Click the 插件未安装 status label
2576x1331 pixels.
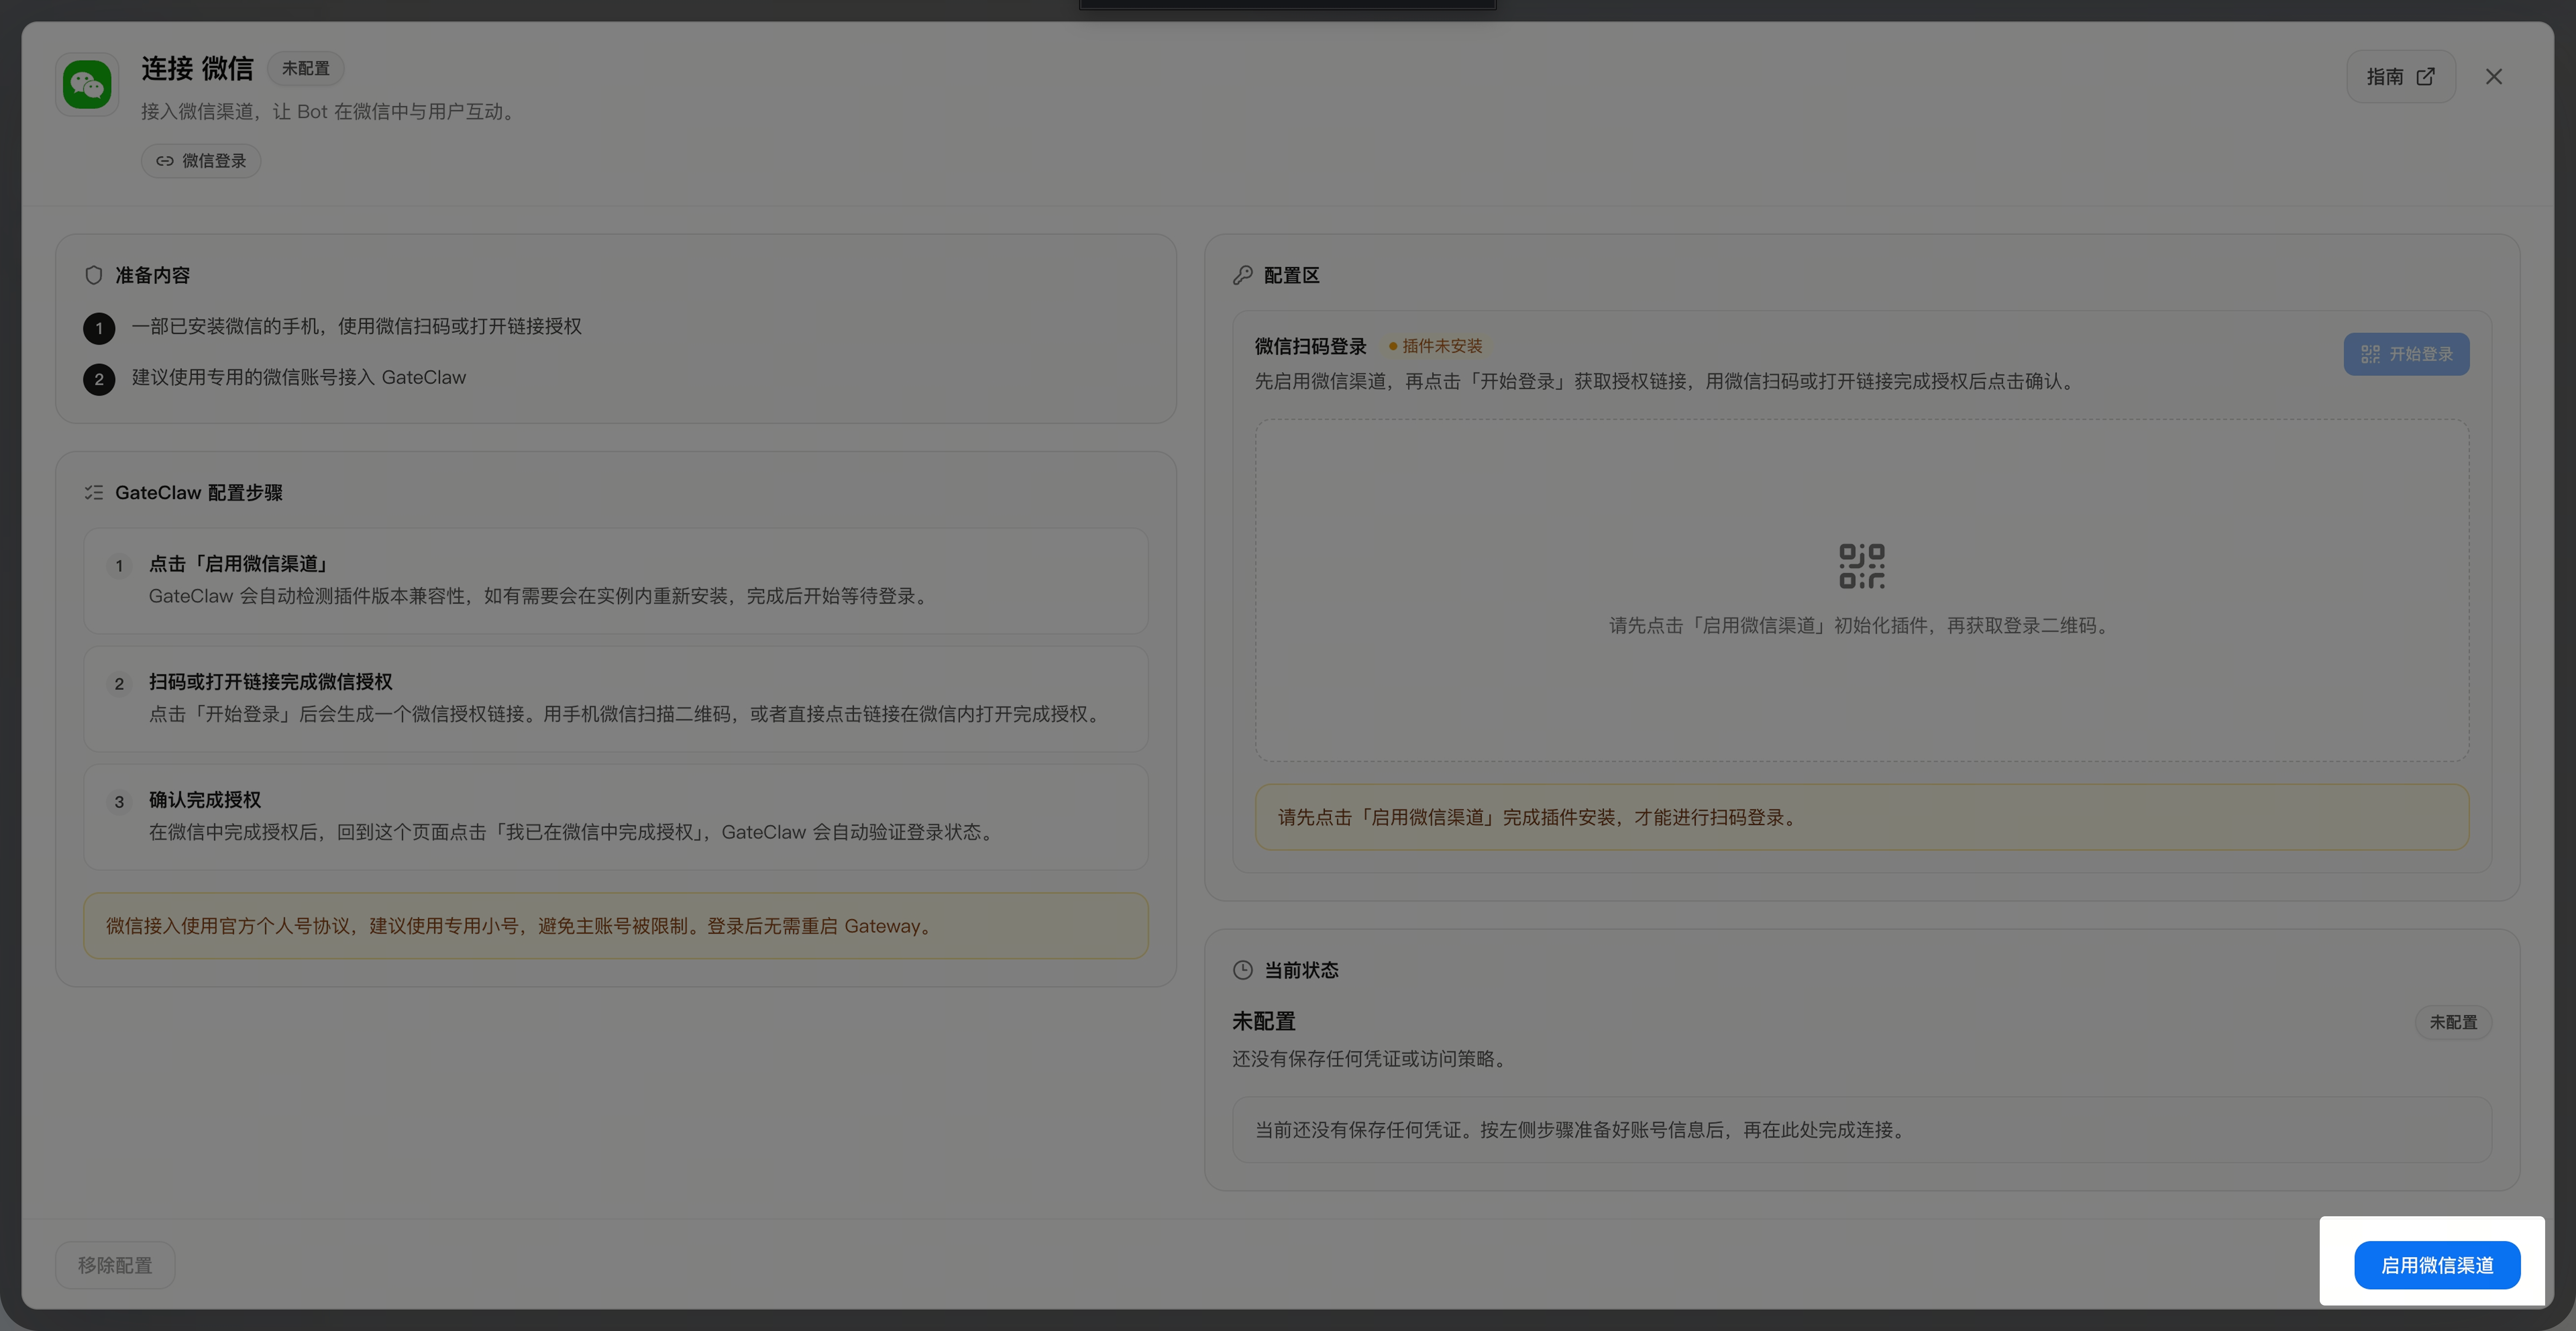(x=1436, y=346)
